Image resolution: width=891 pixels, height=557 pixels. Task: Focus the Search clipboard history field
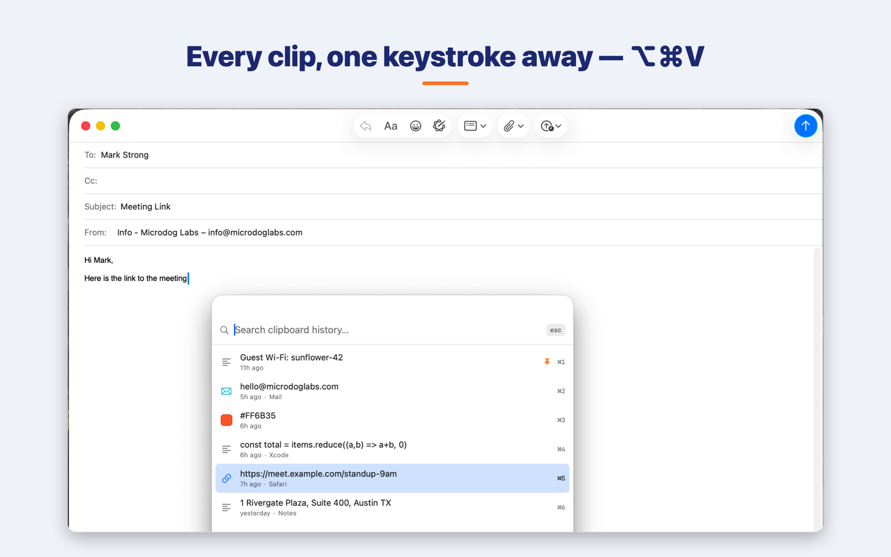[x=388, y=330]
